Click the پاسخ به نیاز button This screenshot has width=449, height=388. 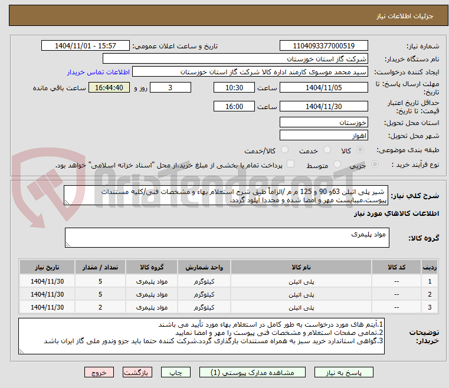point(343,372)
